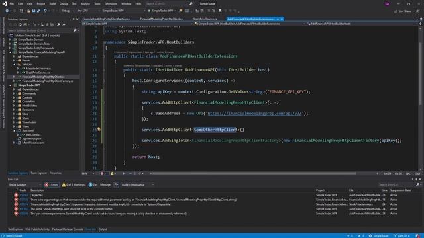Click the Quick Launch search magnifier icon
The width and height of the screenshot is (424, 238).
191,3
